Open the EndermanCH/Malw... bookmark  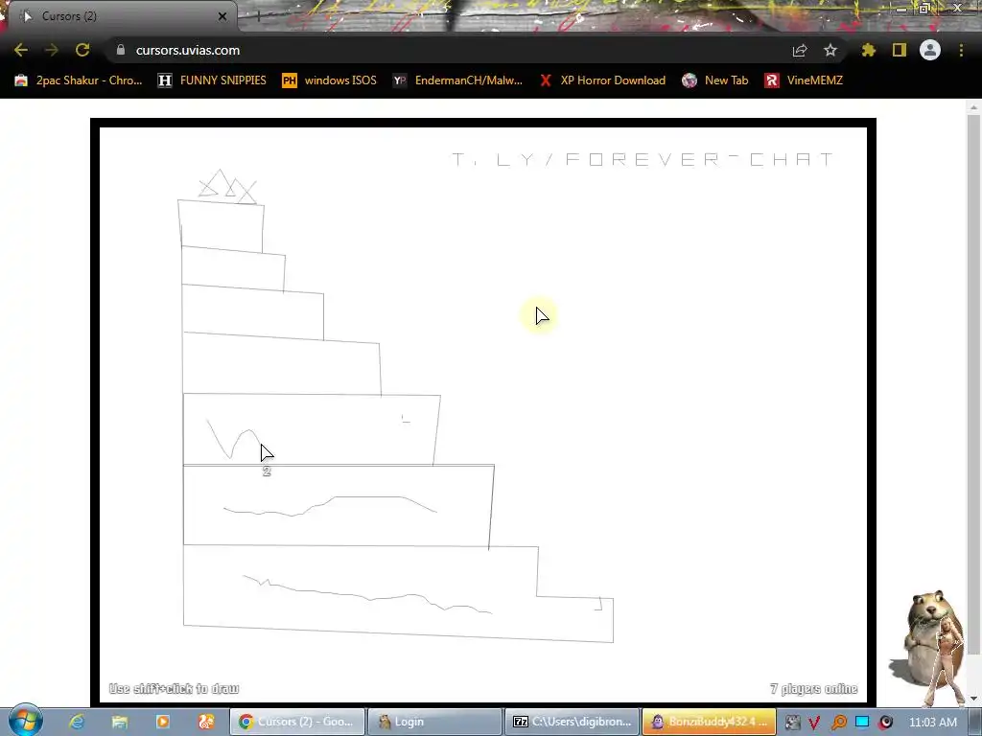coord(457,80)
